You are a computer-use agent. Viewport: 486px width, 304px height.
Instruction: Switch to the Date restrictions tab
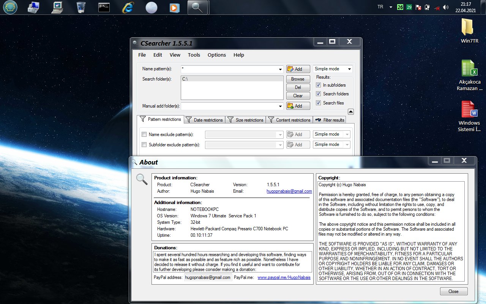[x=205, y=120]
